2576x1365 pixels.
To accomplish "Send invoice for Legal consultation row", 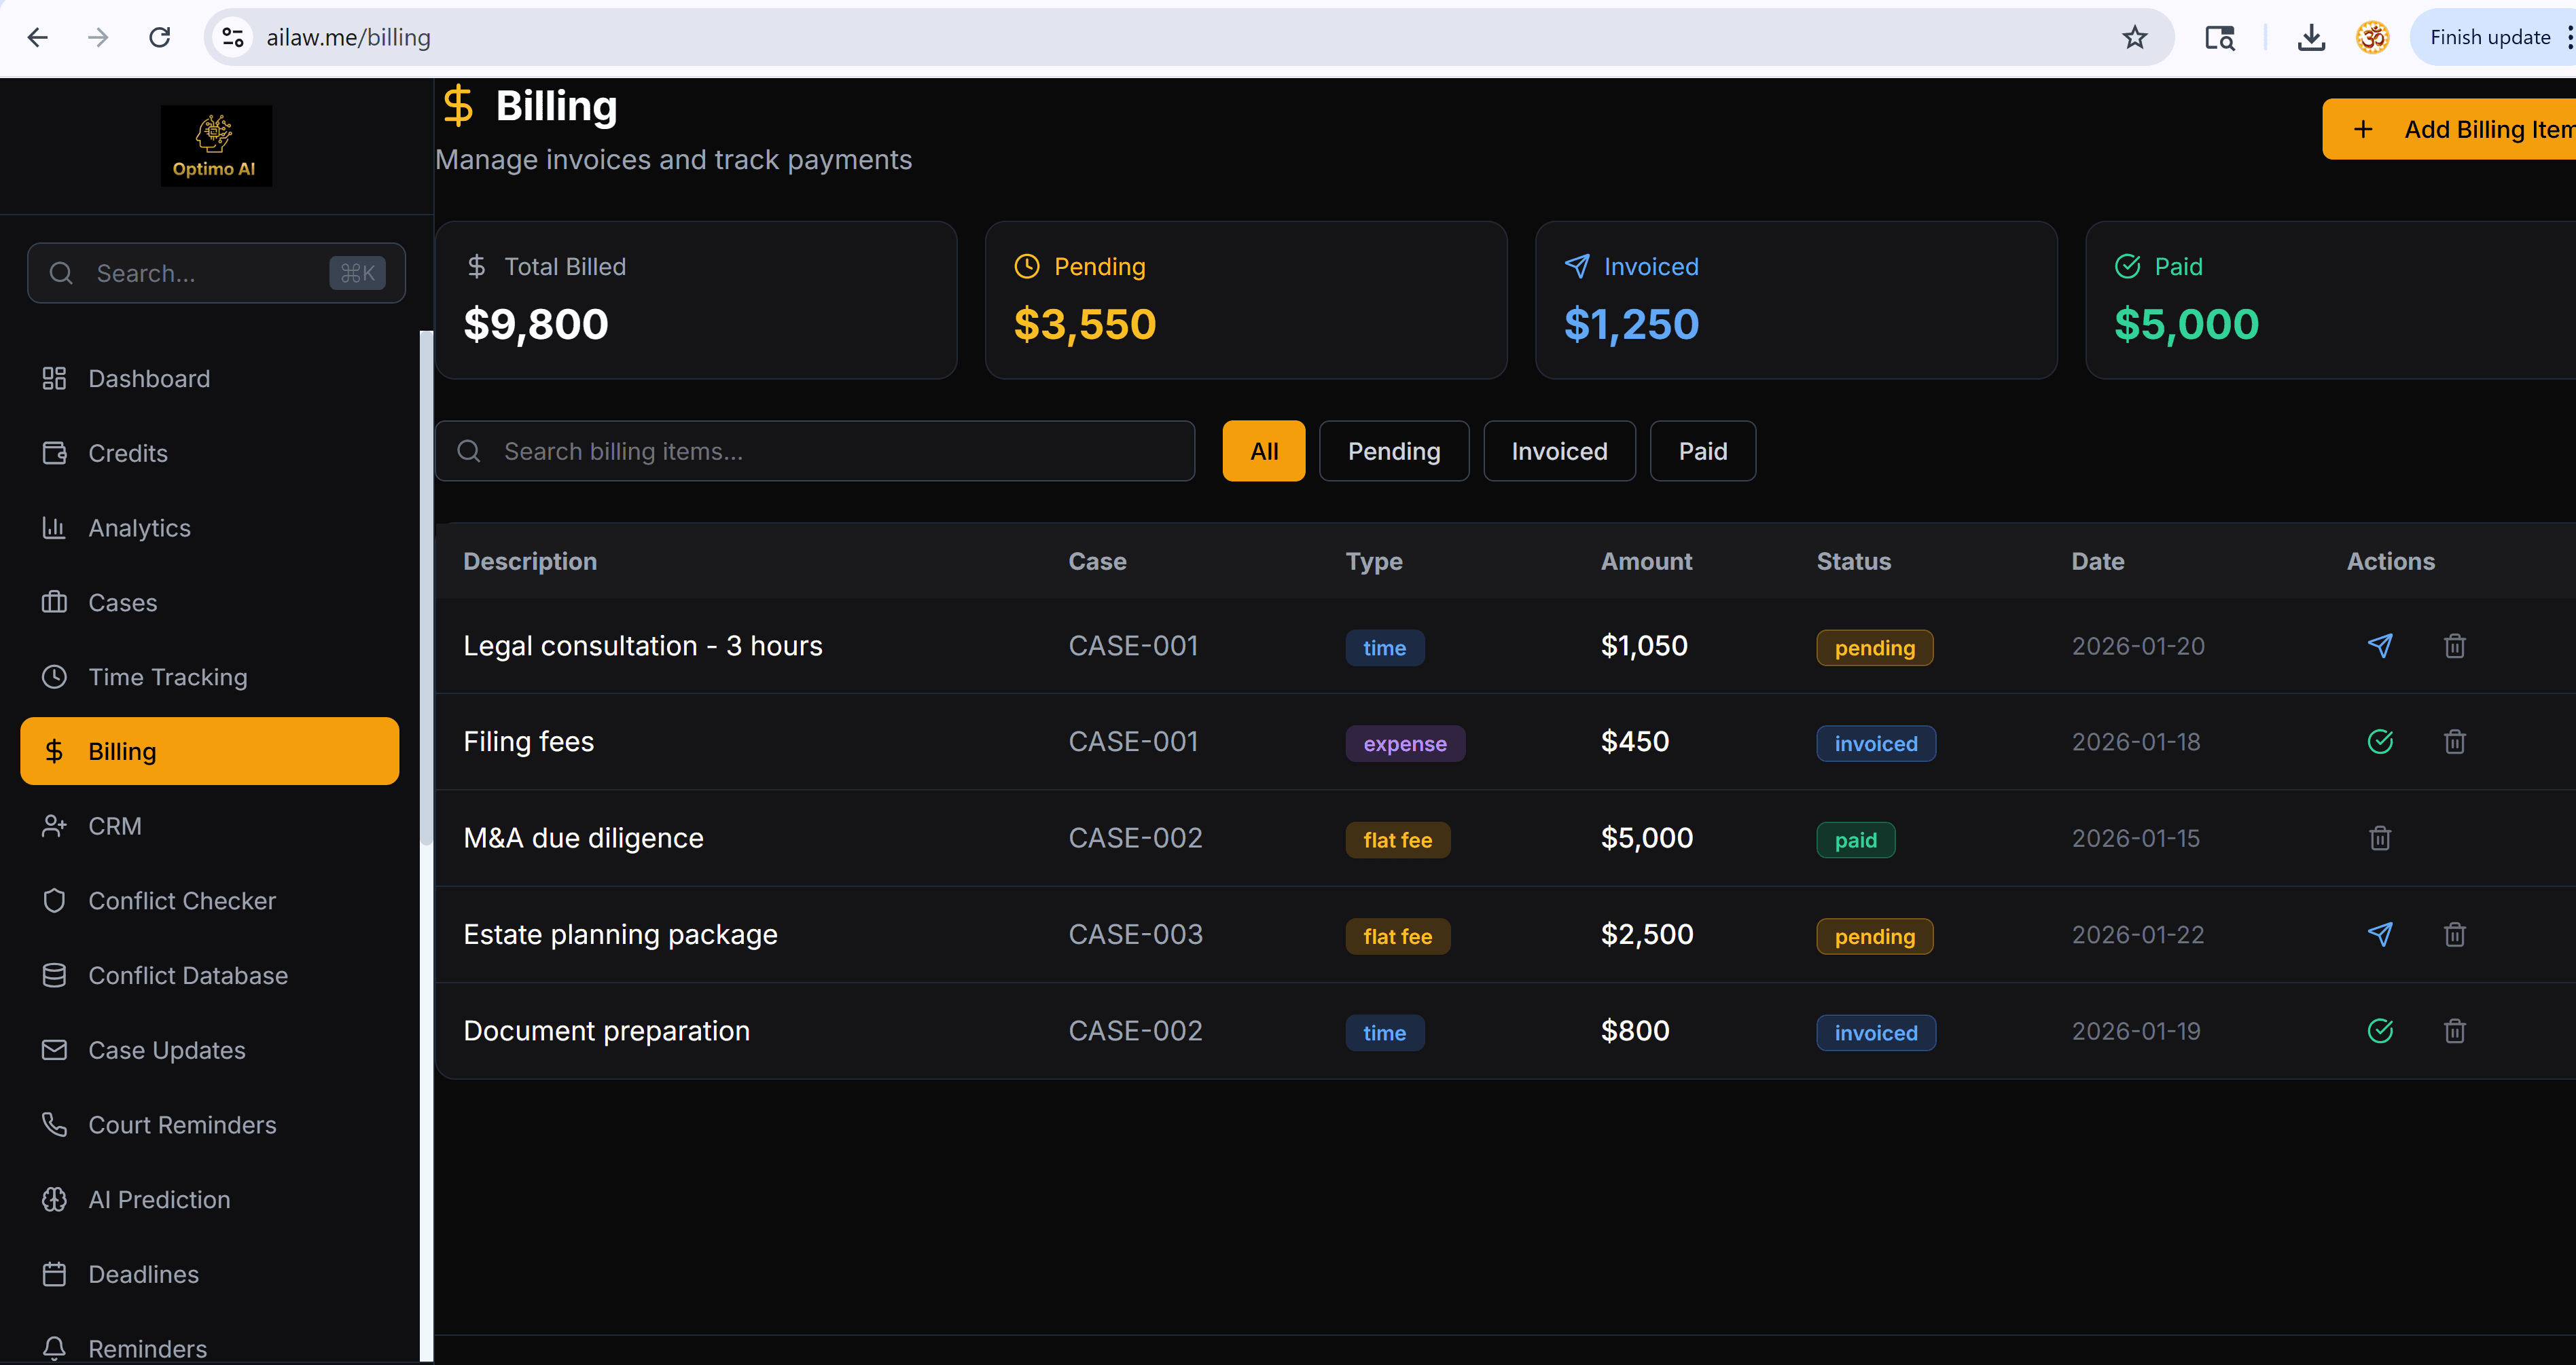I will pyautogui.click(x=2380, y=646).
